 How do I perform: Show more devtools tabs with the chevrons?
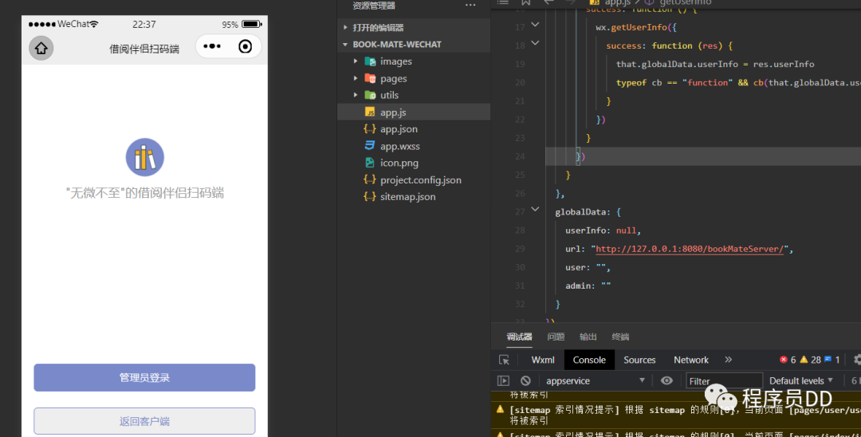(x=728, y=360)
